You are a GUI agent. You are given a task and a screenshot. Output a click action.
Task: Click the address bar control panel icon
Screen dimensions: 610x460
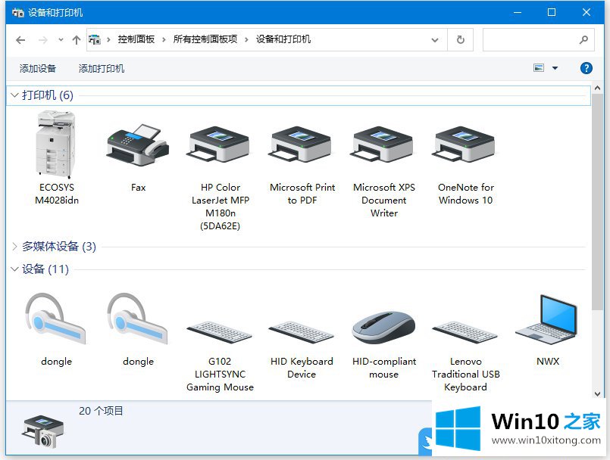(x=95, y=39)
